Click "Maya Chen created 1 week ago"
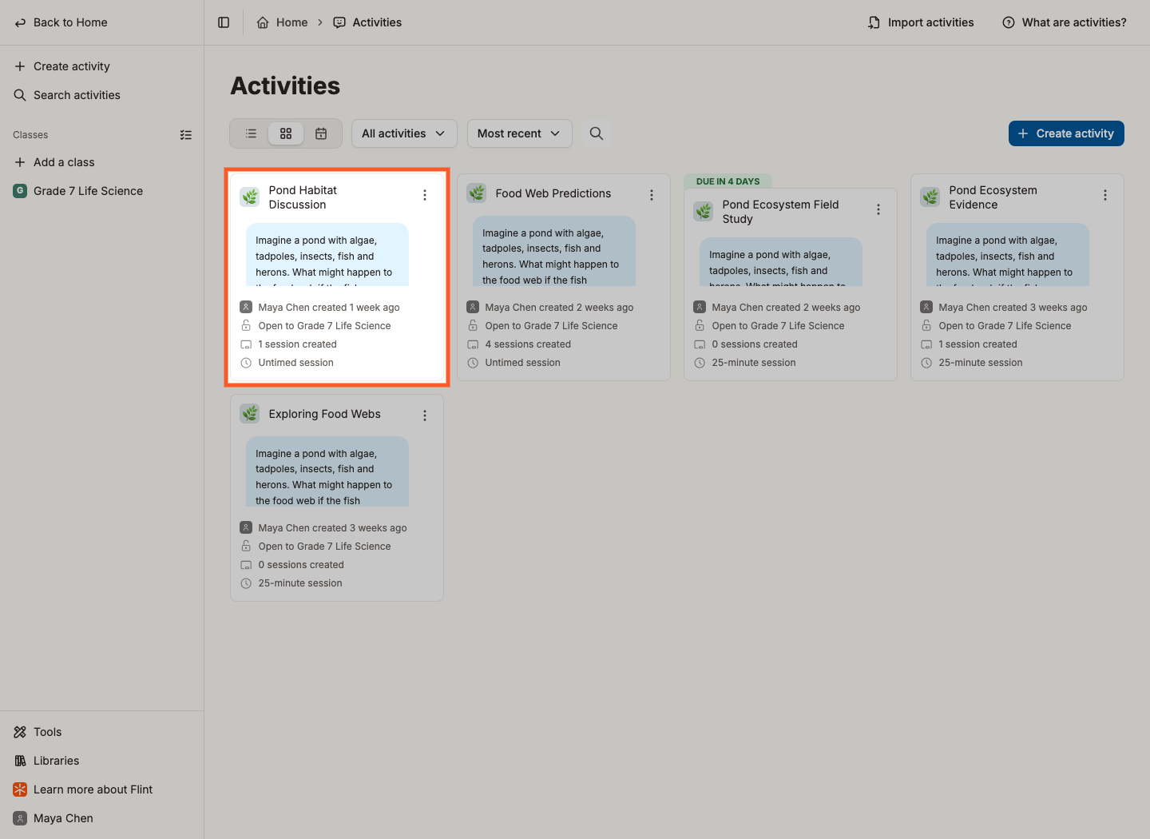 329,308
